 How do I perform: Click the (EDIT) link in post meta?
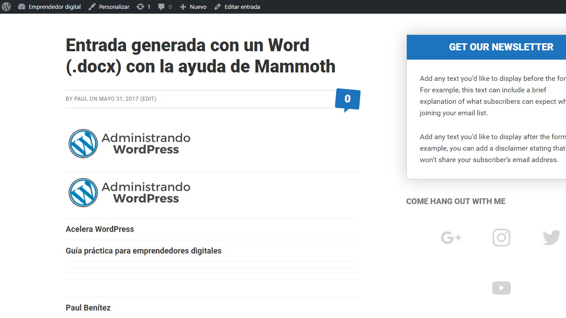pyautogui.click(x=148, y=99)
